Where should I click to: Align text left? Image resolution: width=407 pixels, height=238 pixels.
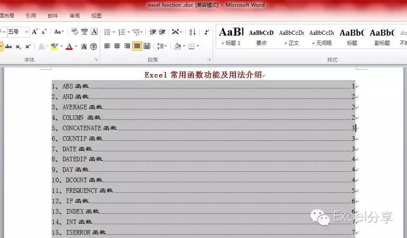(107, 46)
